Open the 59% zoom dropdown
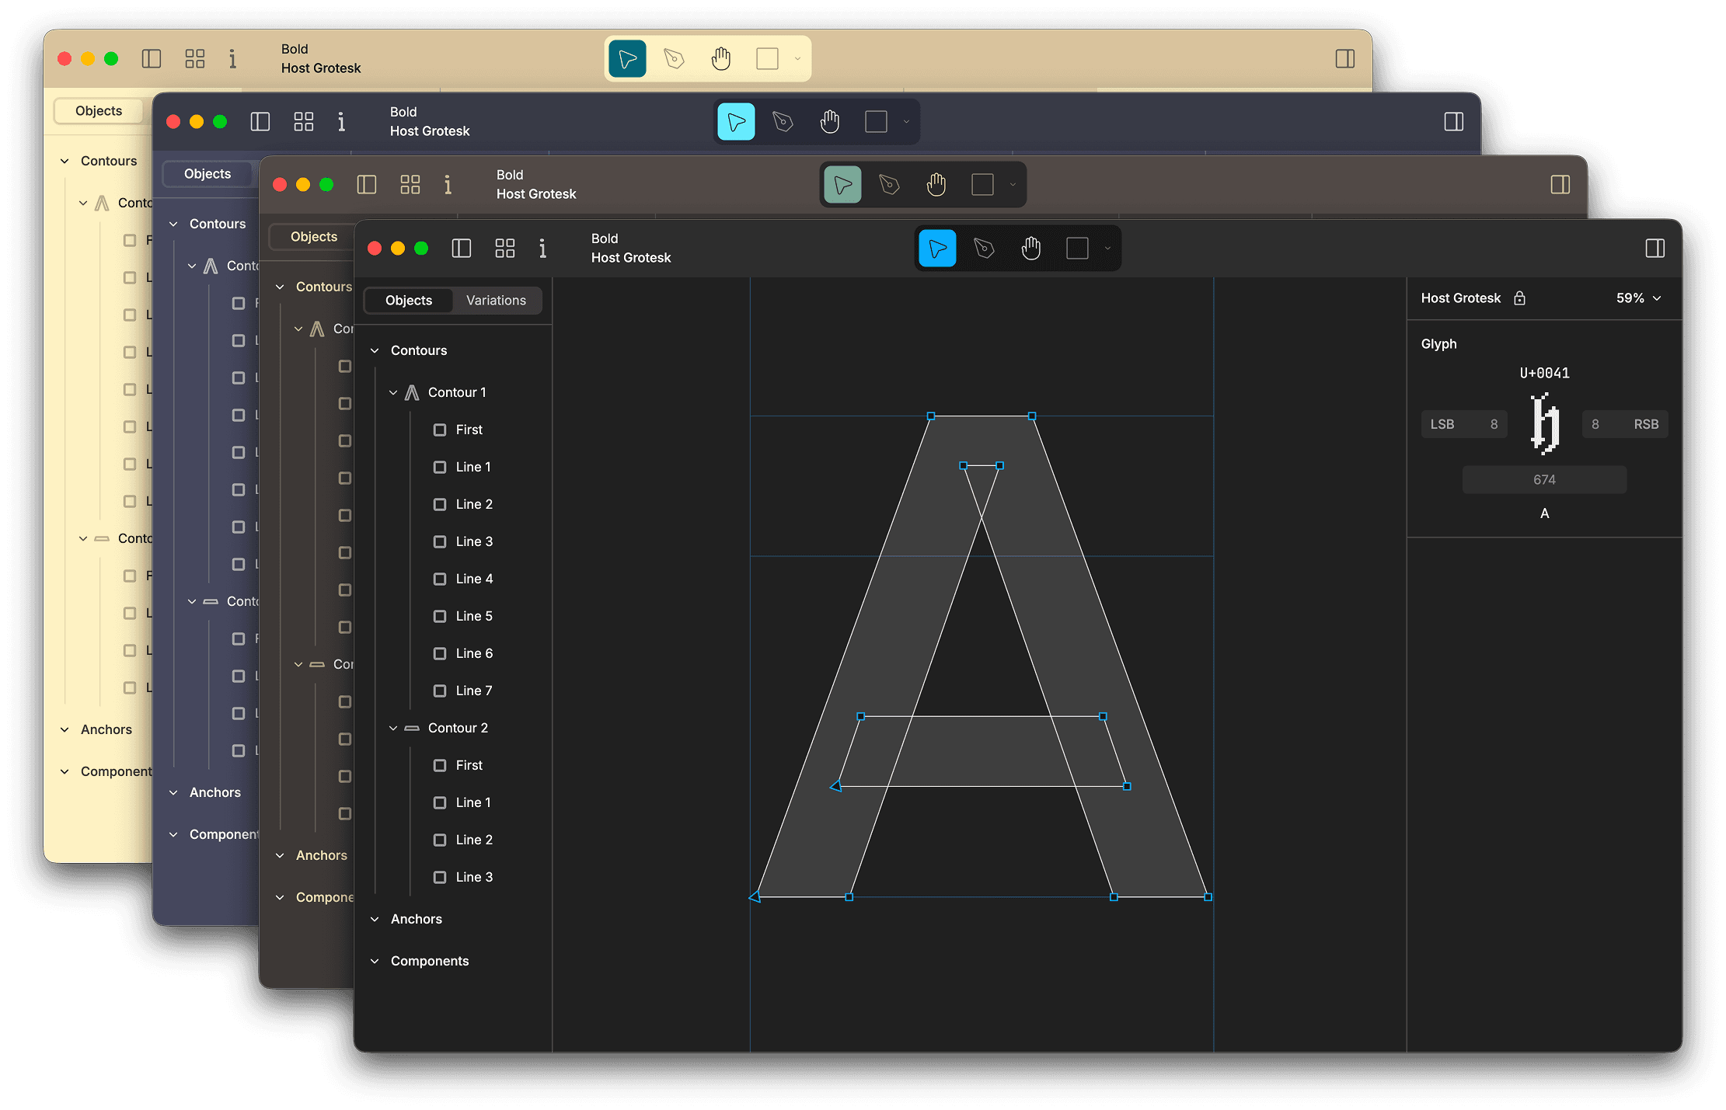This screenshot has height=1110, width=1726. [1638, 298]
